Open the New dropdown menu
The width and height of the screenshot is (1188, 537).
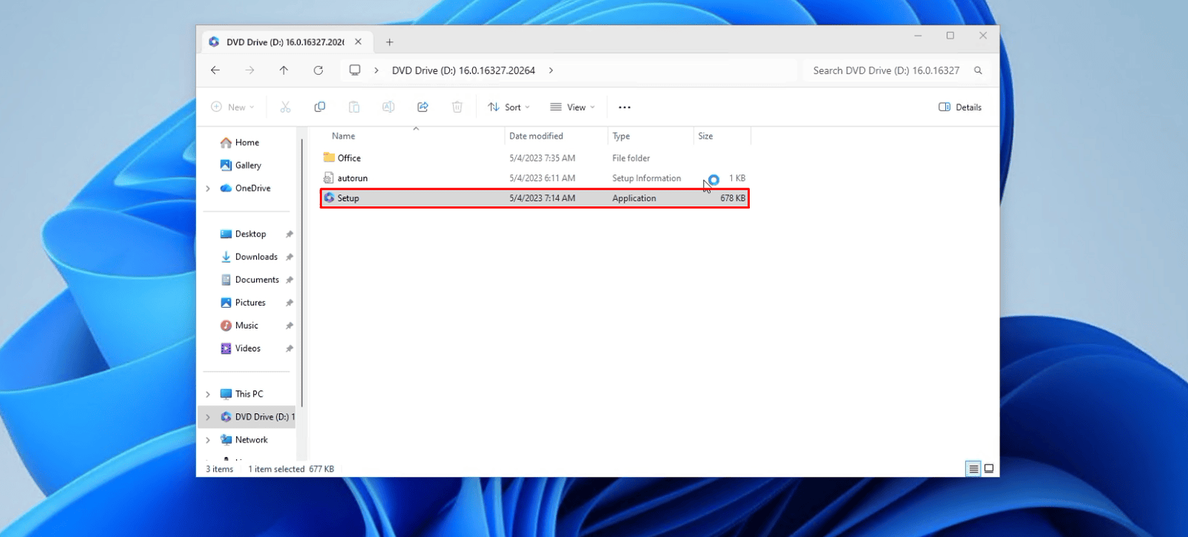(232, 108)
